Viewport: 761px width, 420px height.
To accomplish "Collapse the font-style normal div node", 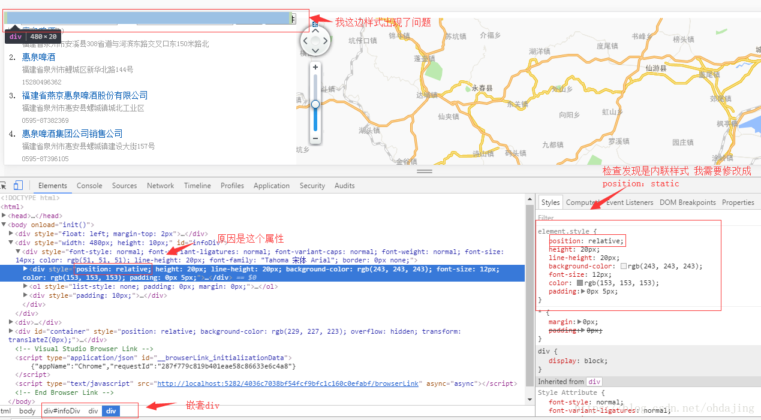I will pyautogui.click(x=18, y=252).
